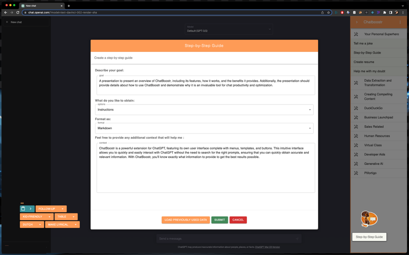409x255 pixels.
Task: Expand the MAKE LYRICAL button dropdown
Action: point(76,225)
